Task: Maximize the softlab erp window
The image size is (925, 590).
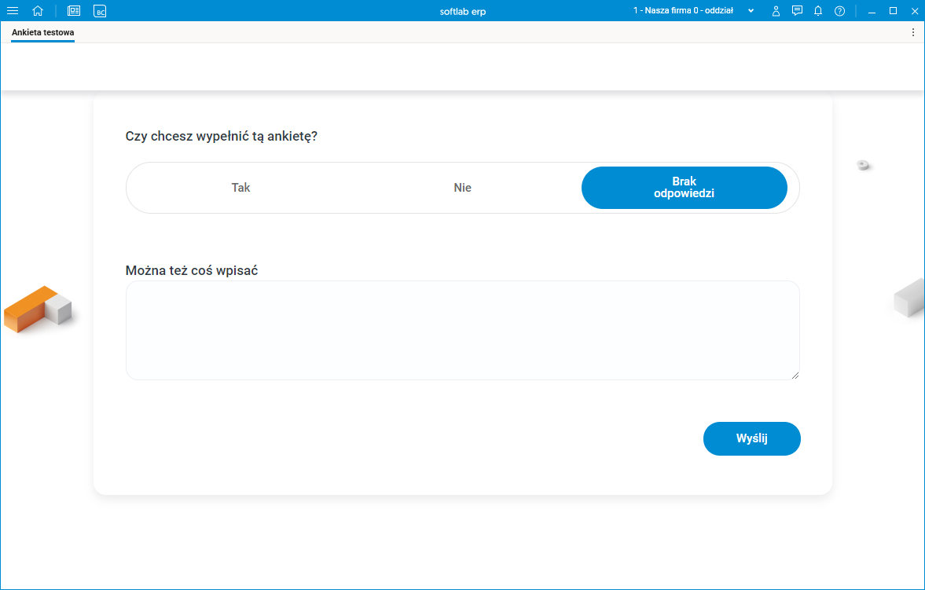Action: (893, 11)
